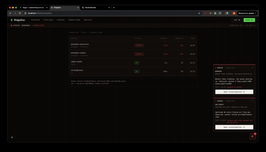Click the 2ms latency value for redis-cache
The height and width of the screenshot is (152, 266).
(166, 63)
